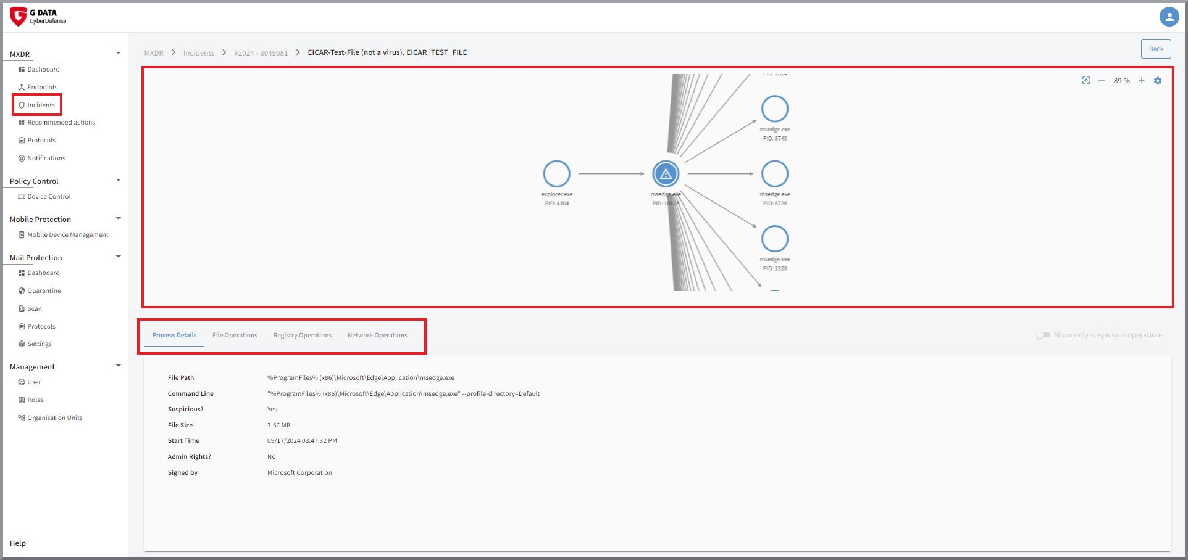Switch to File Operations tab
The height and width of the screenshot is (560, 1188).
(235, 336)
